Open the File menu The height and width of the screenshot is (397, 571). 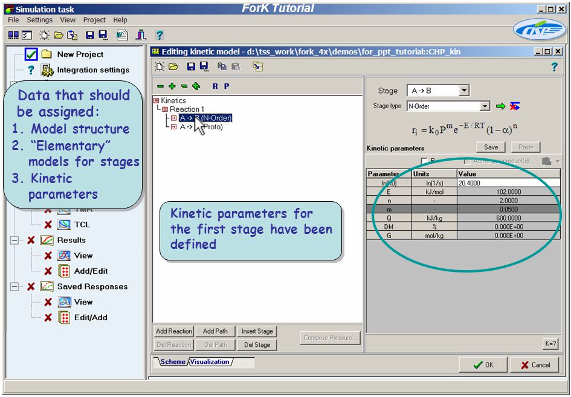(13, 20)
